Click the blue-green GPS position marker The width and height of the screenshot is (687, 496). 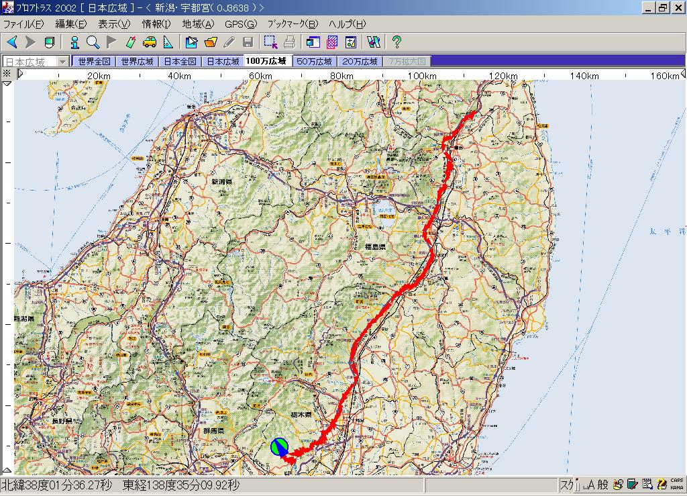click(x=280, y=447)
